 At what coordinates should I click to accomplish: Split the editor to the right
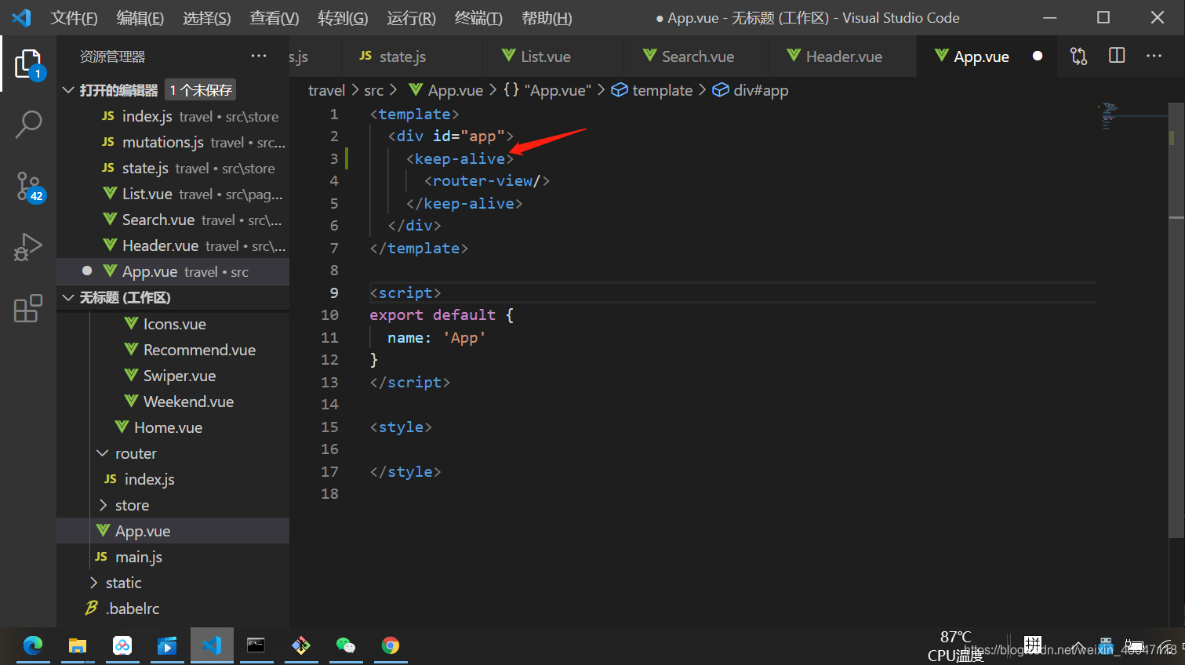pyautogui.click(x=1117, y=56)
